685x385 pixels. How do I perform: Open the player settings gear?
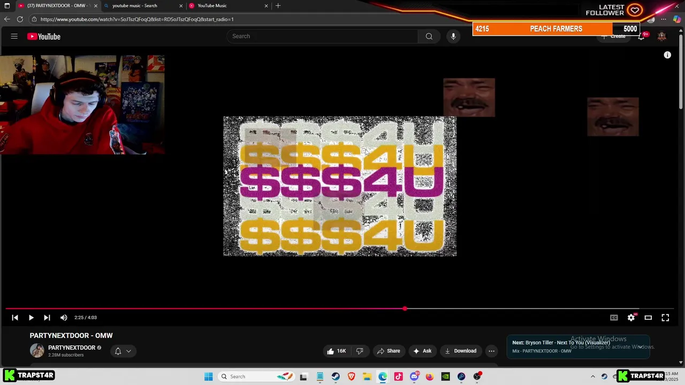pos(631,318)
